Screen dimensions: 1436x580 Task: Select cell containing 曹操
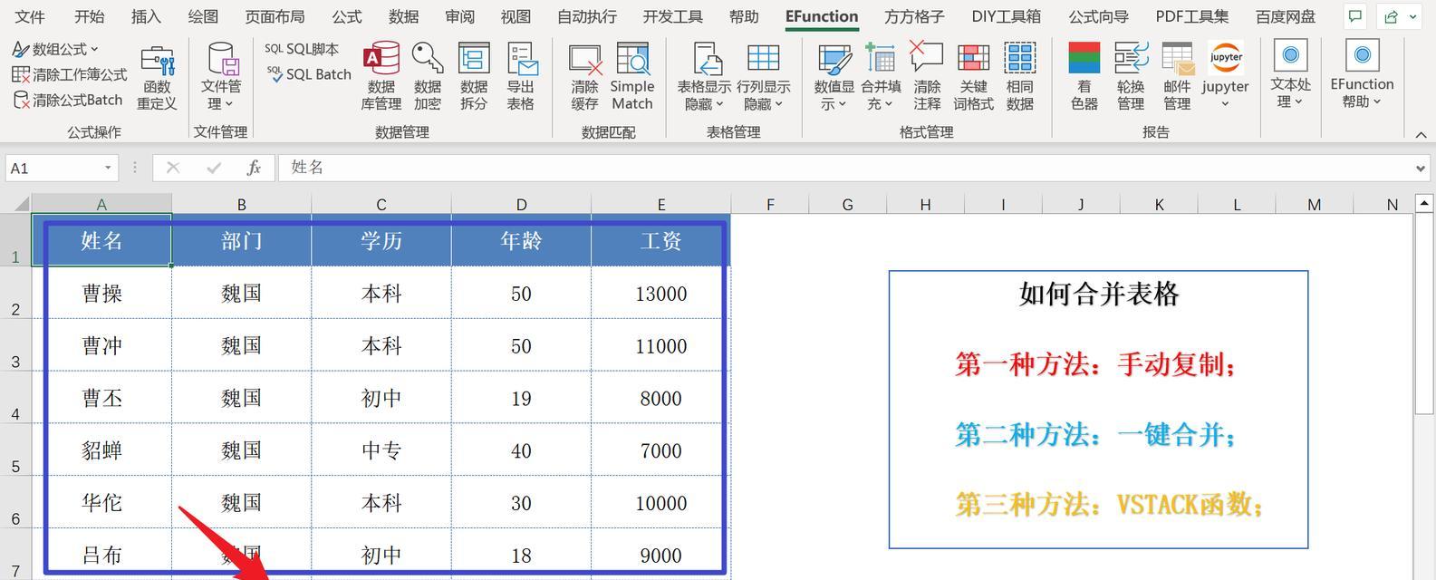point(101,293)
